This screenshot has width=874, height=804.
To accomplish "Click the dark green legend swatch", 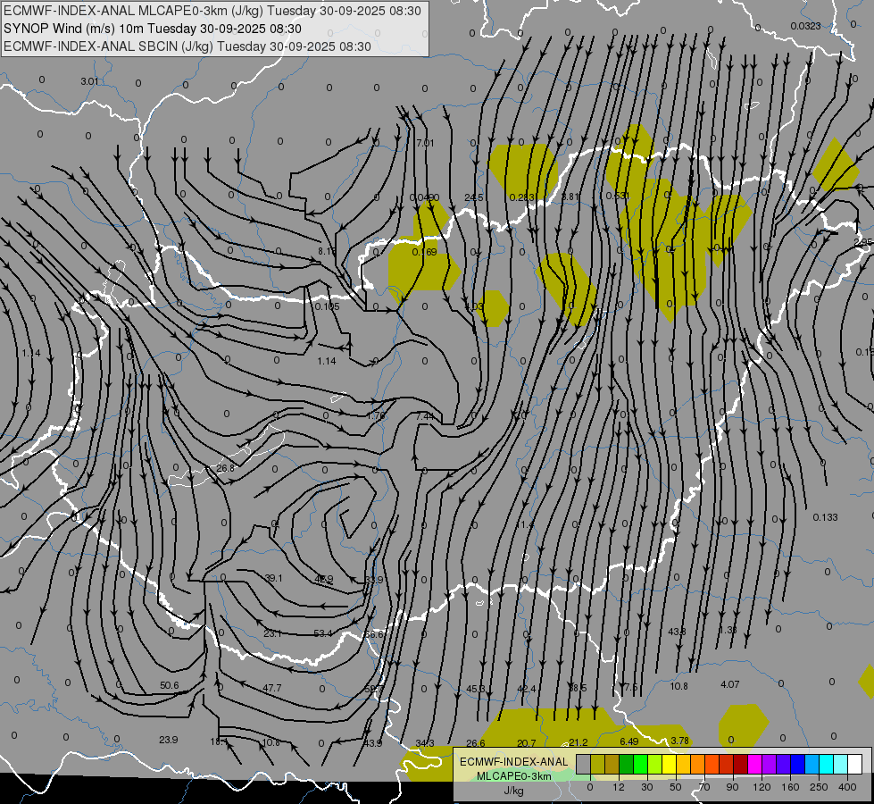I will [627, 765].
